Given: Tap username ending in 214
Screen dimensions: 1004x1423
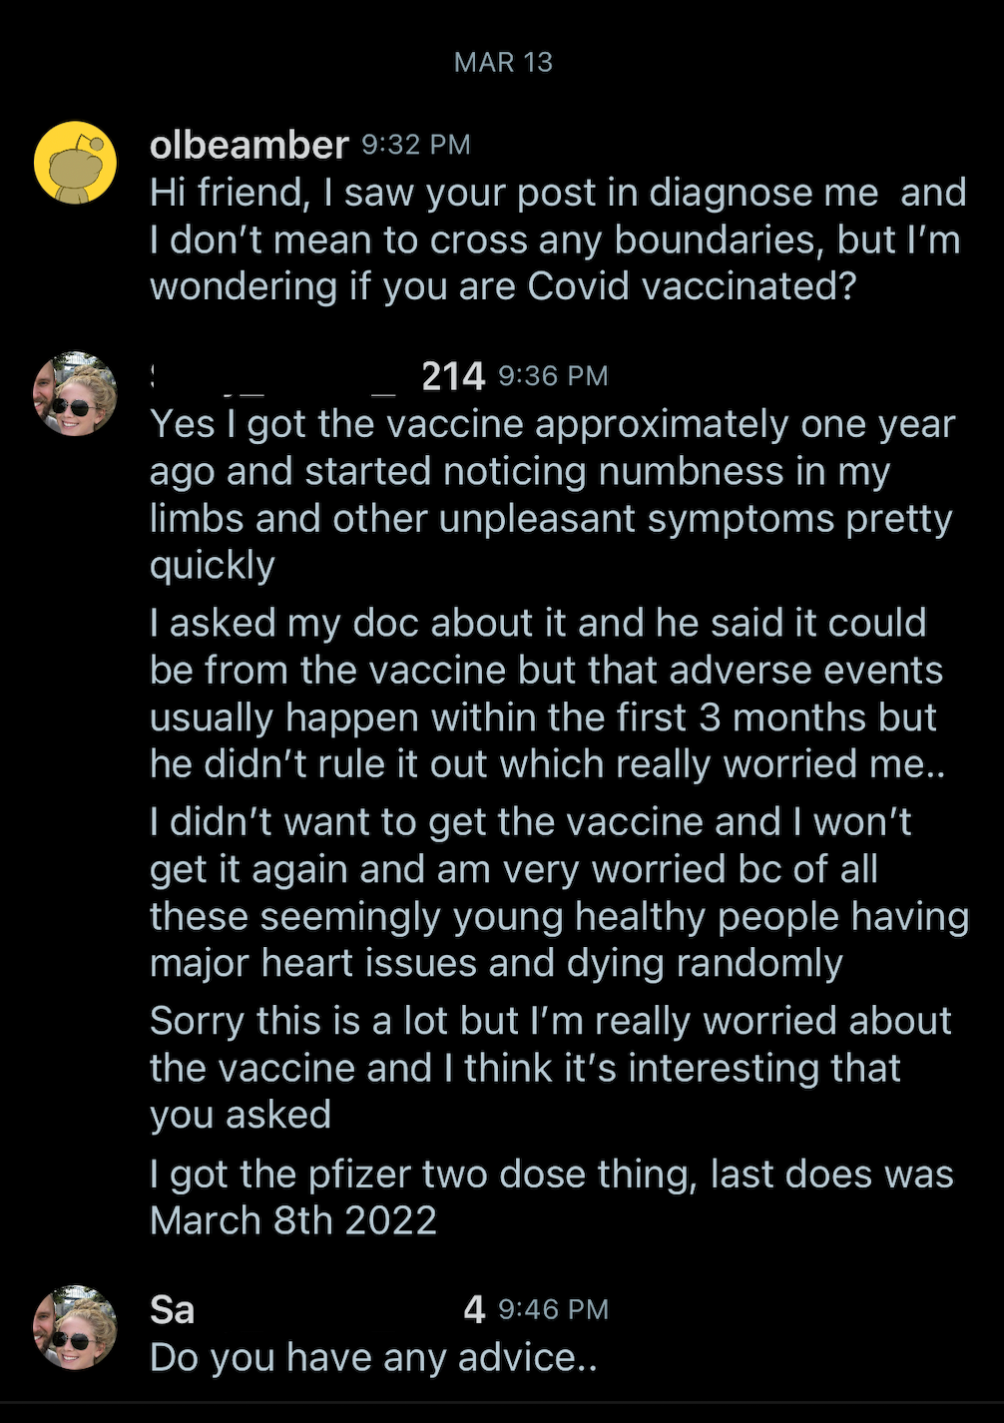Looking at the screenshot, I should 317,376.
